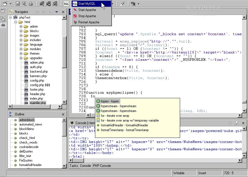Click the Tomcat restart cat icon
The width and height of the screenshot is (248, 177).
point(55,3)
